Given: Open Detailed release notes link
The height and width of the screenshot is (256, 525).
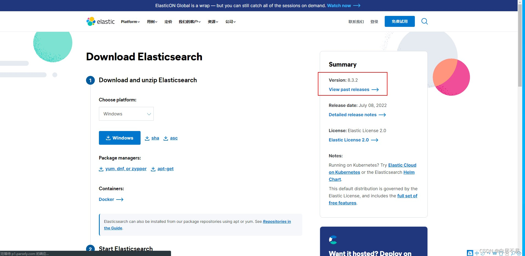Looking at the screenshot, I should 353,115.
